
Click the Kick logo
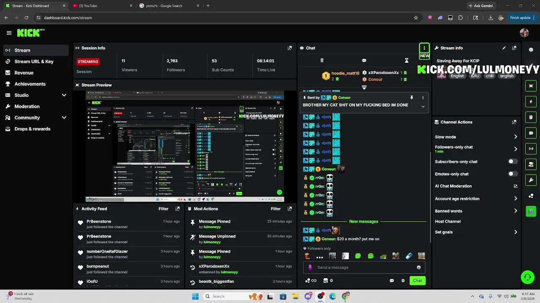tap(30, 33)
